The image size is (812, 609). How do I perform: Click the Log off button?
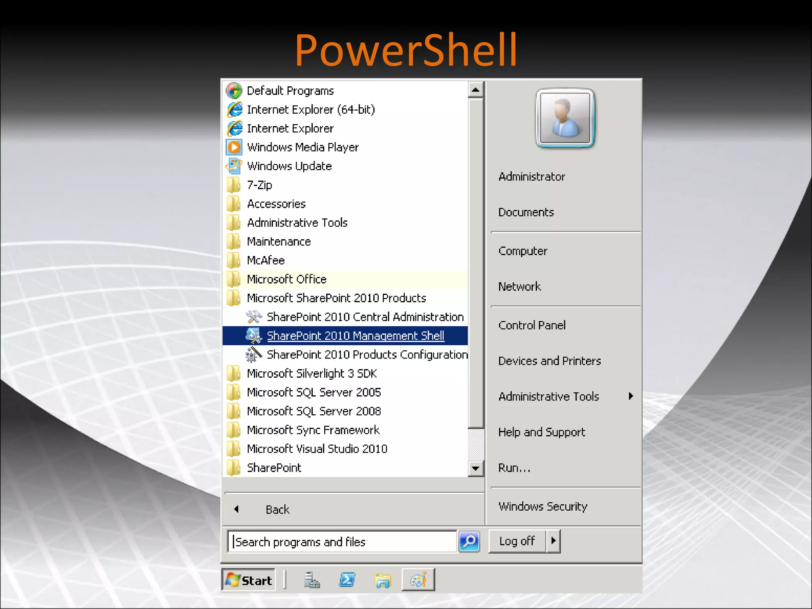(517, 541)
